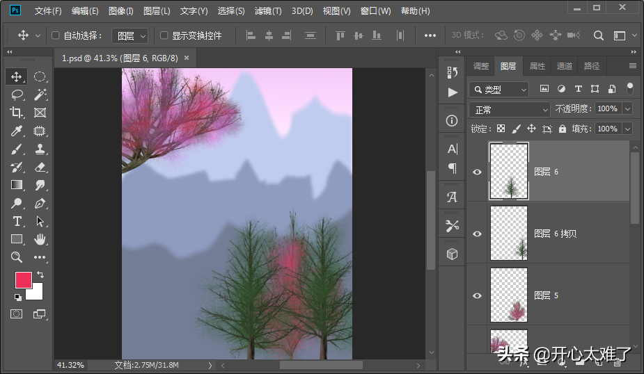The height and width of the screenshot is (374, 644).
Task: Open the status bar info arrow
Action: point(210,365)
